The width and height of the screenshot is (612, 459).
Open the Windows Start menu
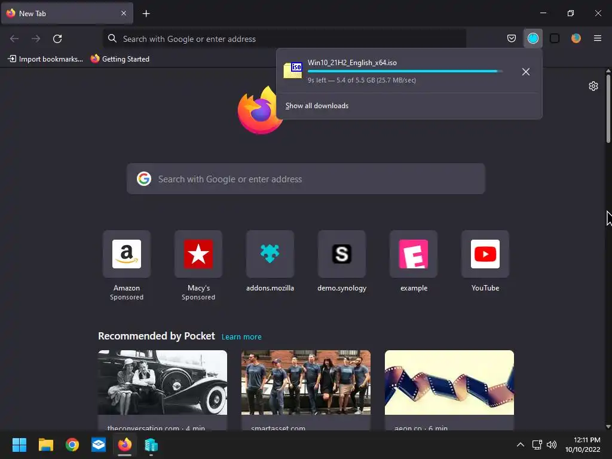(19, 445)
